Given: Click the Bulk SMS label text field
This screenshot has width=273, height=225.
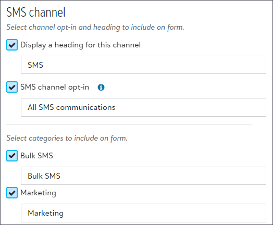Looking at the screenshot, I should (143, 176).
